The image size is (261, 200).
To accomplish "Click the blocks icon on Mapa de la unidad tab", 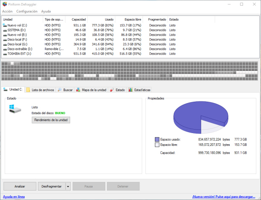I will [78, 90].
